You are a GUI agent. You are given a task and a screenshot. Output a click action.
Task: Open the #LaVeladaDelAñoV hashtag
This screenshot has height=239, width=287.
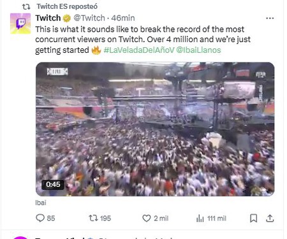point(139,50)
